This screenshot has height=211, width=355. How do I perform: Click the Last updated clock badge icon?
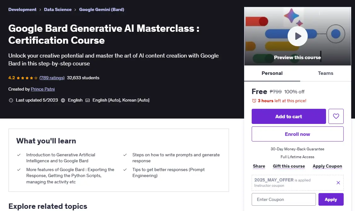tap(11, 100)
